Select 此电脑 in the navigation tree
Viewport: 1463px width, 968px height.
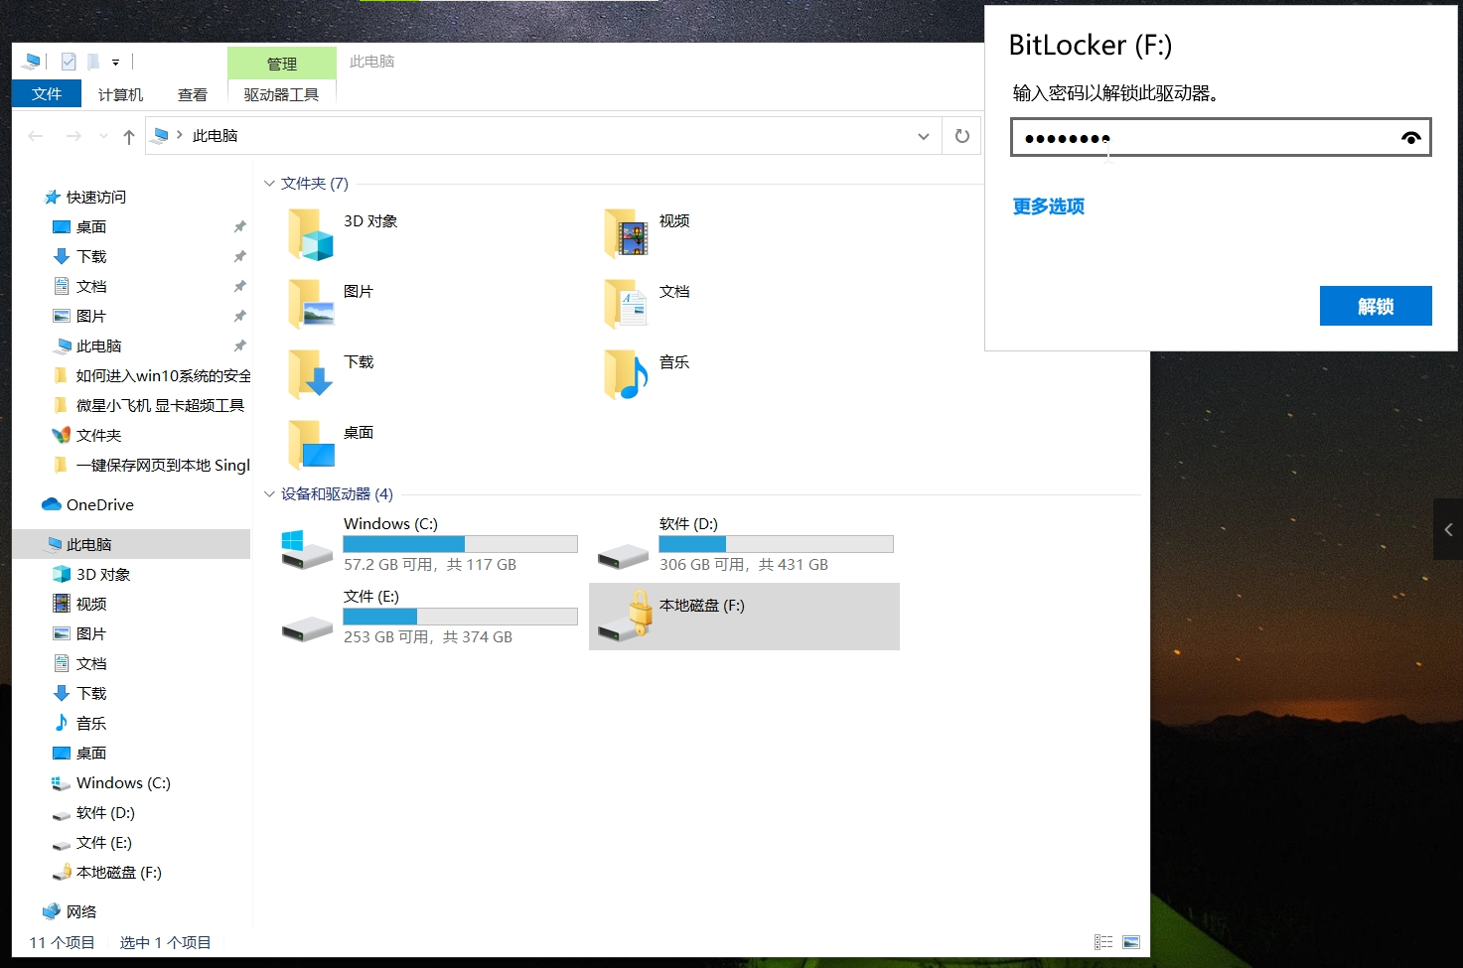[131, 544]
